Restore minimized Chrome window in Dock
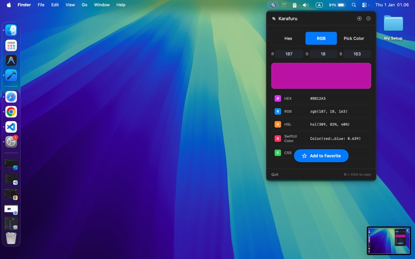415x259 pixels. [x=11, y=194]
